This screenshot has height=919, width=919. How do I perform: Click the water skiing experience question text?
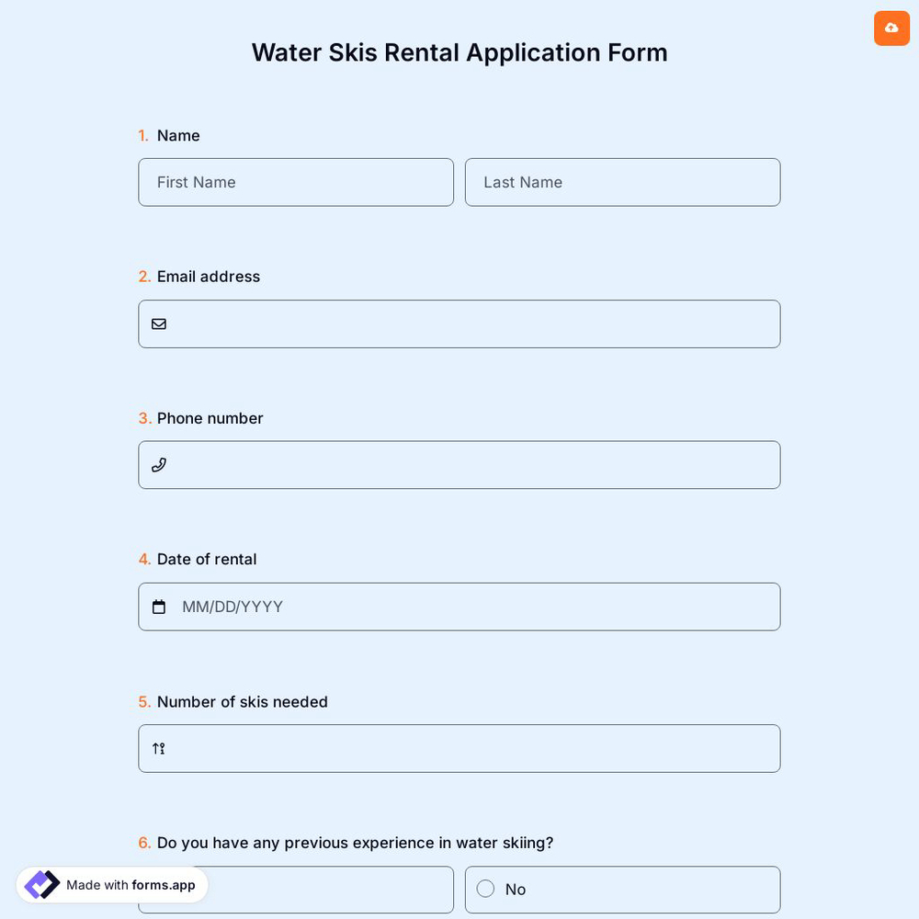tap(355, 843)
